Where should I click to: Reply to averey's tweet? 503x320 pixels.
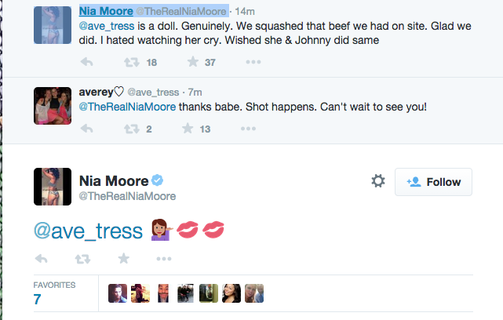(x=86, y=129)
